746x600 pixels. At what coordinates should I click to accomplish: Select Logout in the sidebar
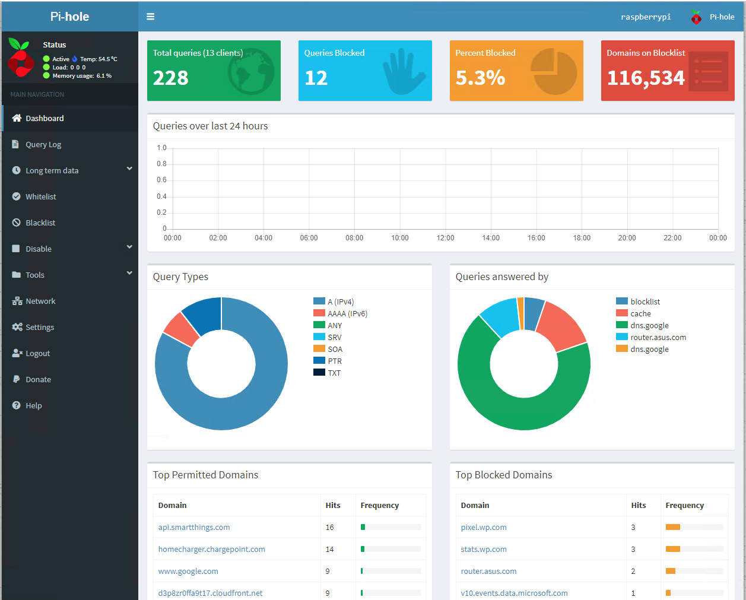[x=37, y=353]
